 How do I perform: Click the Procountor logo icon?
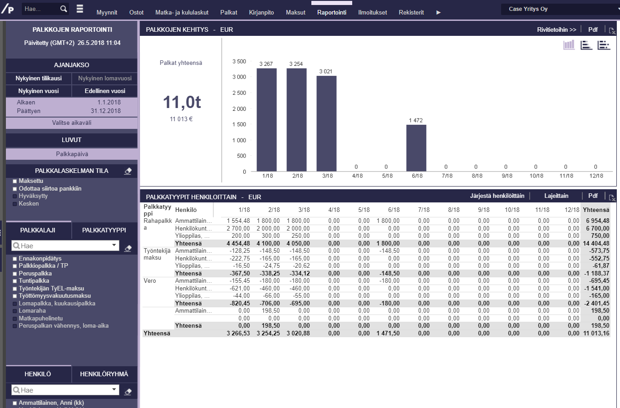click(x=8, y=9)
